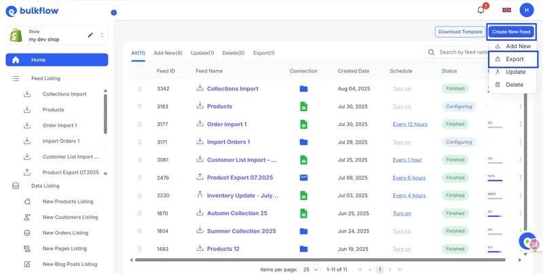Screen dimensions: 543x274
Task: Open the items per page dropdown
Action: tap(310, 269)
